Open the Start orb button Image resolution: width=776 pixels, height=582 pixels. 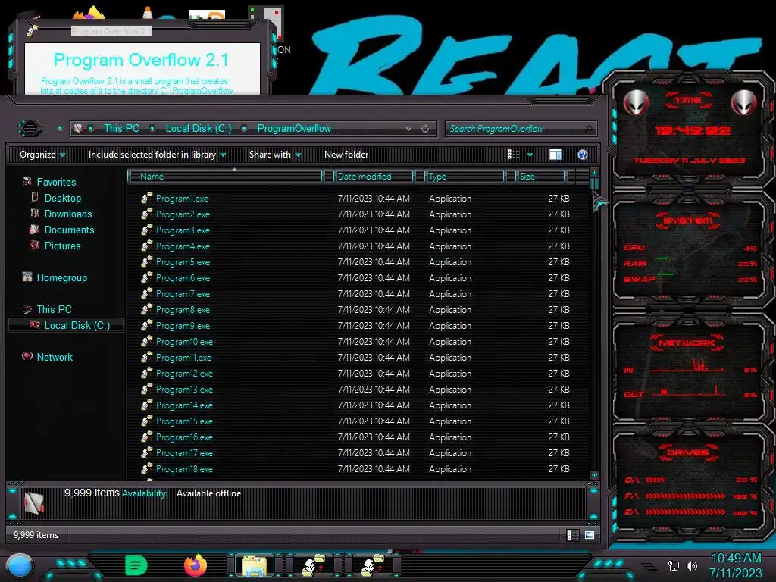point(19,565)
